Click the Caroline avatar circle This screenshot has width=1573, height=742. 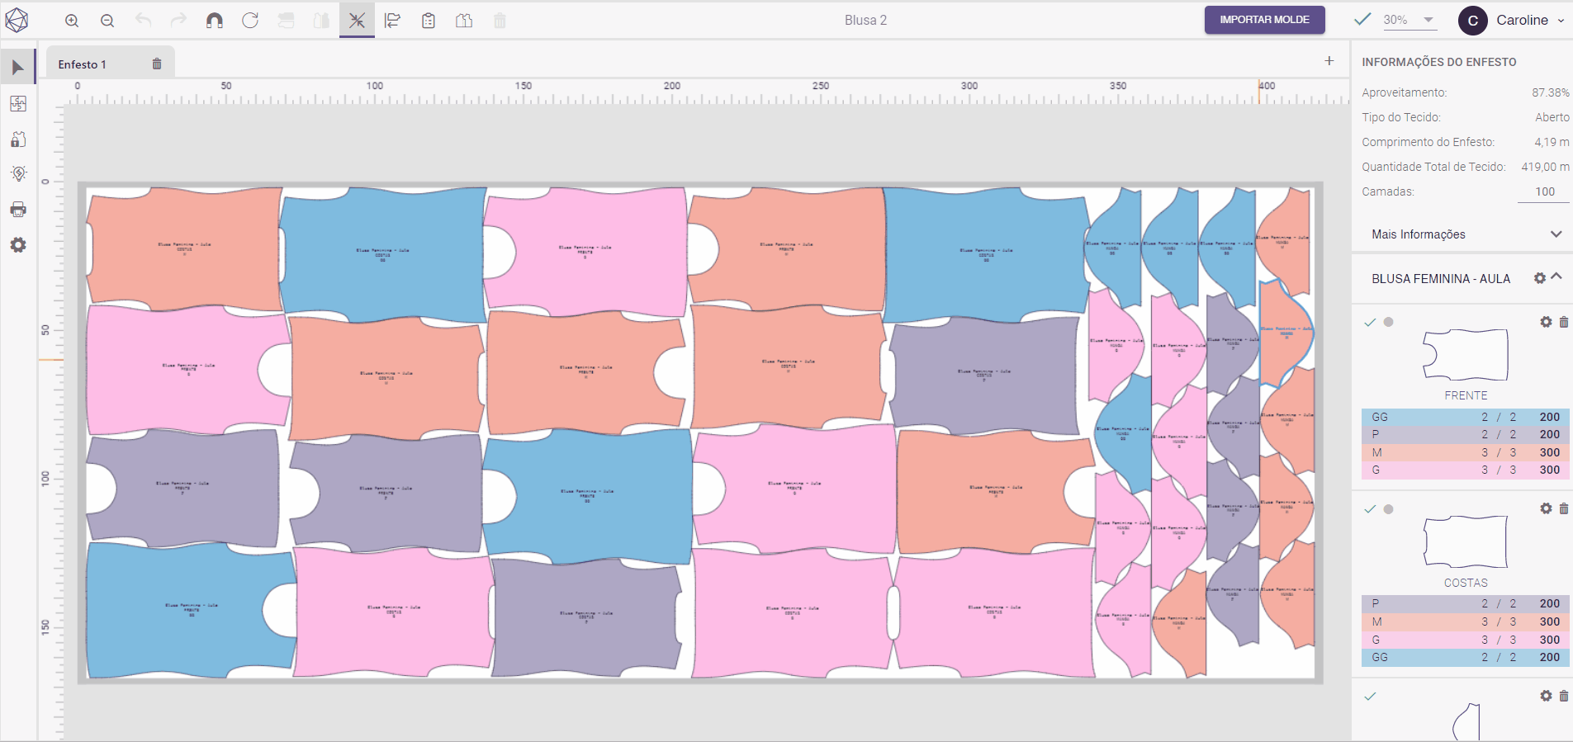pyautogui.click(x=1473, y=21)
